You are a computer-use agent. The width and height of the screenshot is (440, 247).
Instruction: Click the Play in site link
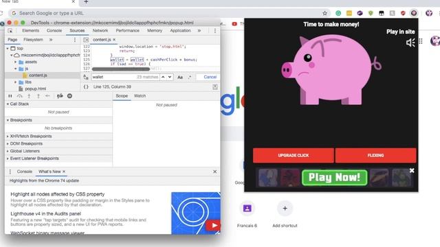pyautogui.click(x=400, y=32)
